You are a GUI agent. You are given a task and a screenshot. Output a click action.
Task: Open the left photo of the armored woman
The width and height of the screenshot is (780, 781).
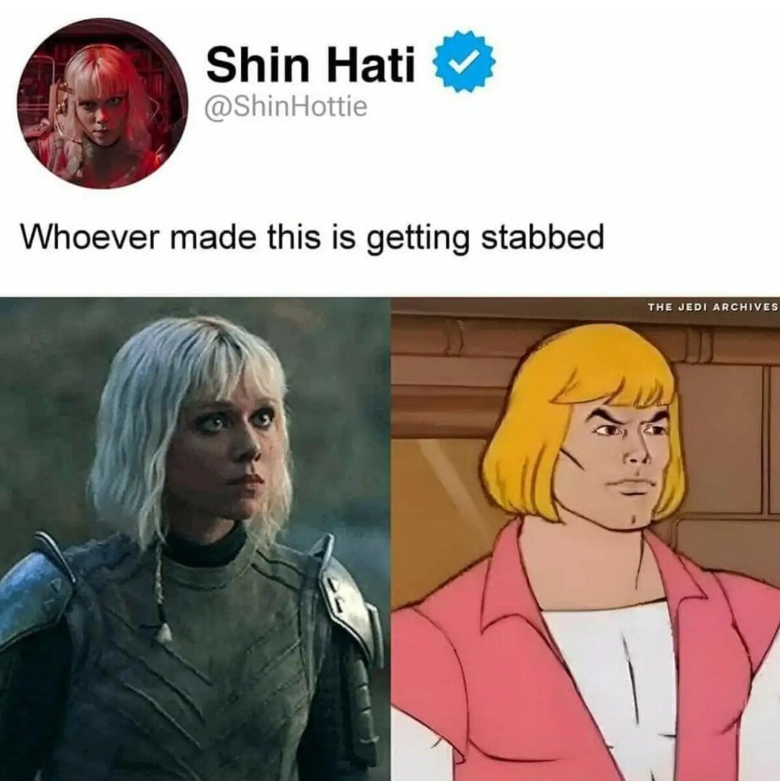(x=195, y=539)
